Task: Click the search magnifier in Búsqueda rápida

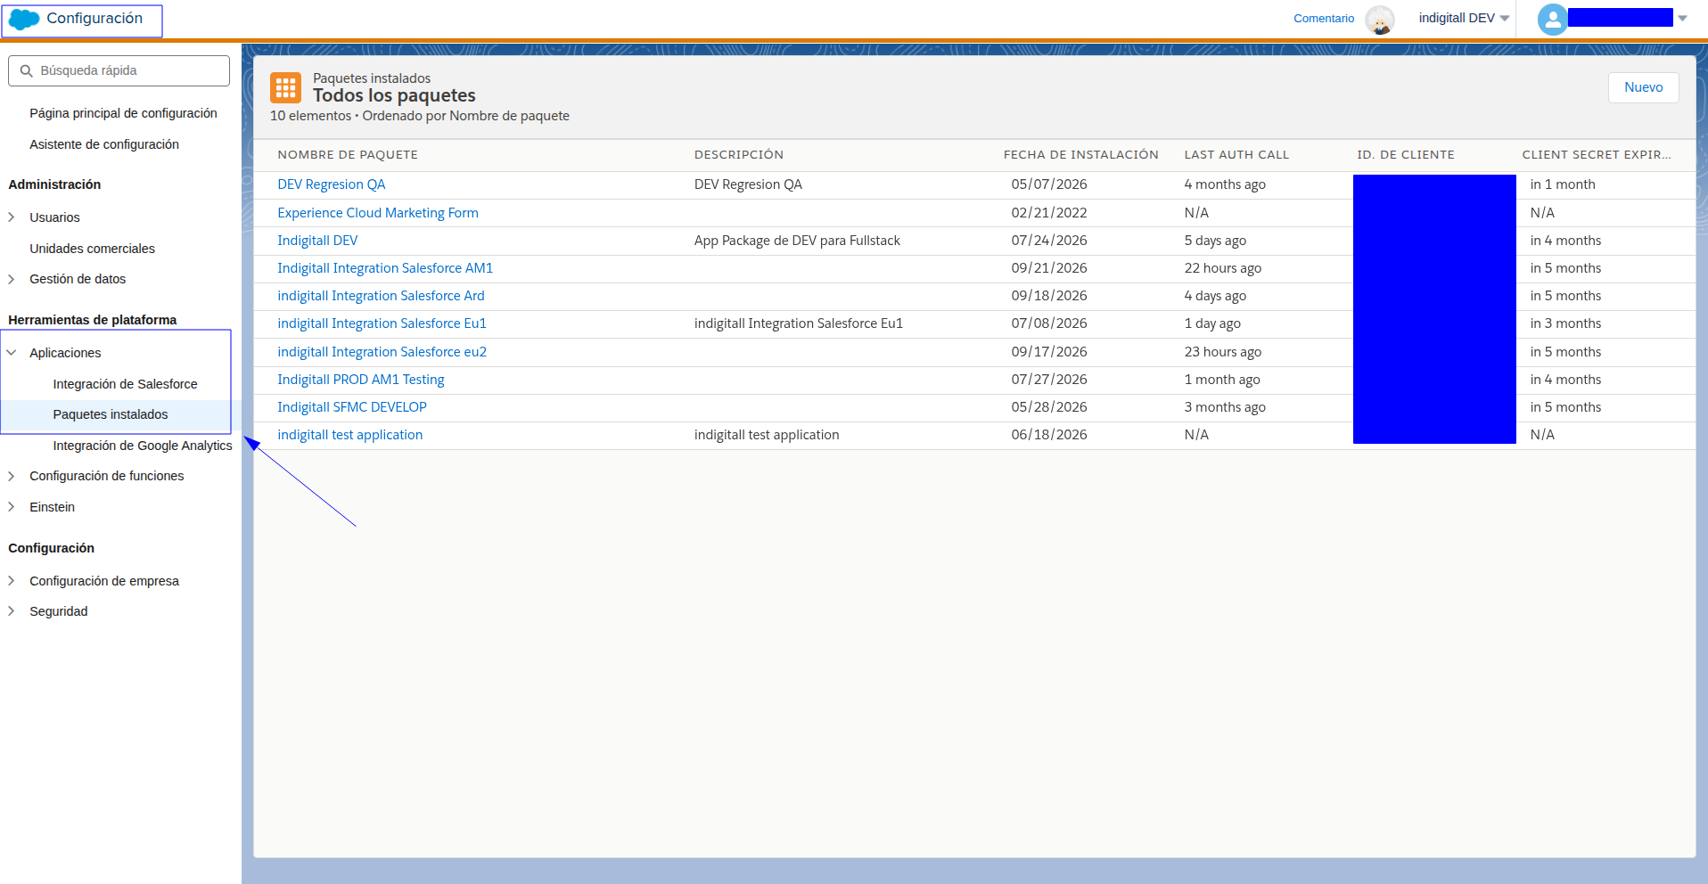Action: pyautogui.click(x=27, y=70)
